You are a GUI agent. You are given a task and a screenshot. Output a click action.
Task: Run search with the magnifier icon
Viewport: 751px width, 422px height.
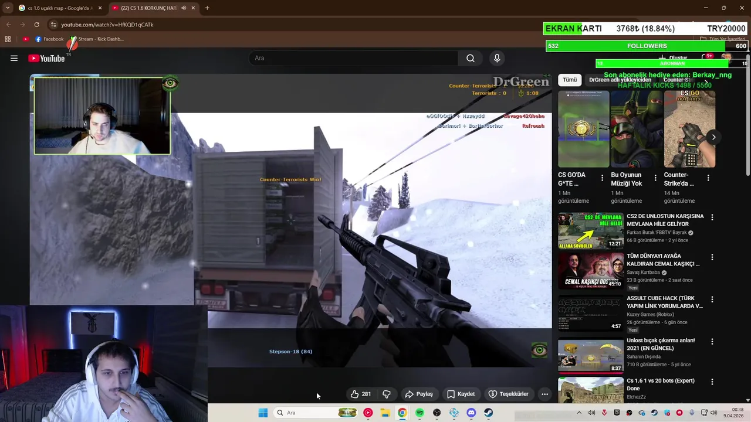point(471,58)
